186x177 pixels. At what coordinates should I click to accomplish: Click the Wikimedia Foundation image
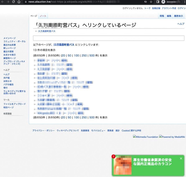(x=146, y=137)
